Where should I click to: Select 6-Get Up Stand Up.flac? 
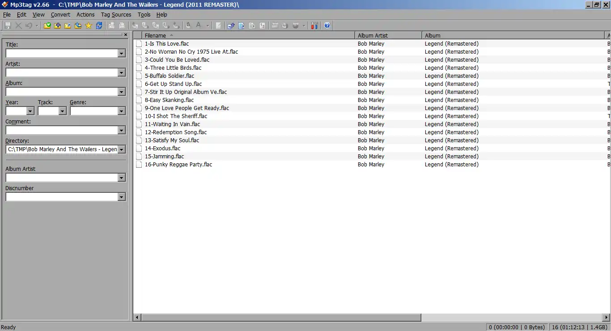(x=173, y=84)
